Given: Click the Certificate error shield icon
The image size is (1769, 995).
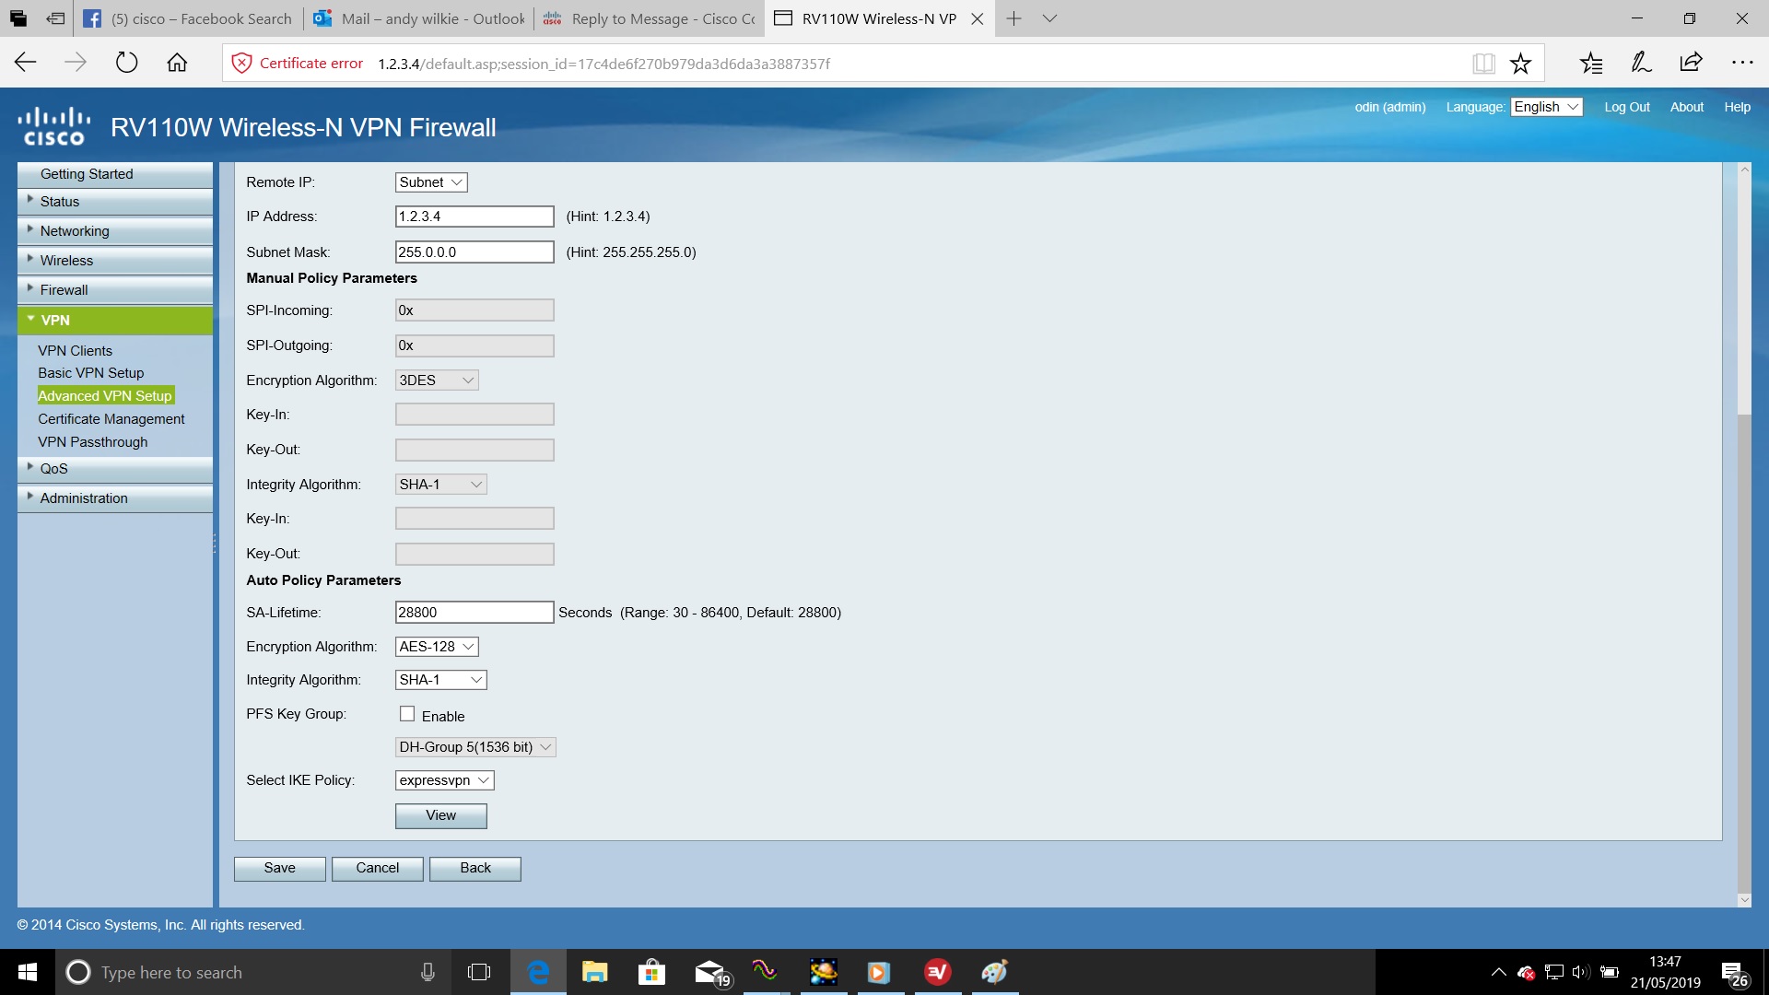Looking at the screenshot, I should pyautogui.click(x=241, y=63).
